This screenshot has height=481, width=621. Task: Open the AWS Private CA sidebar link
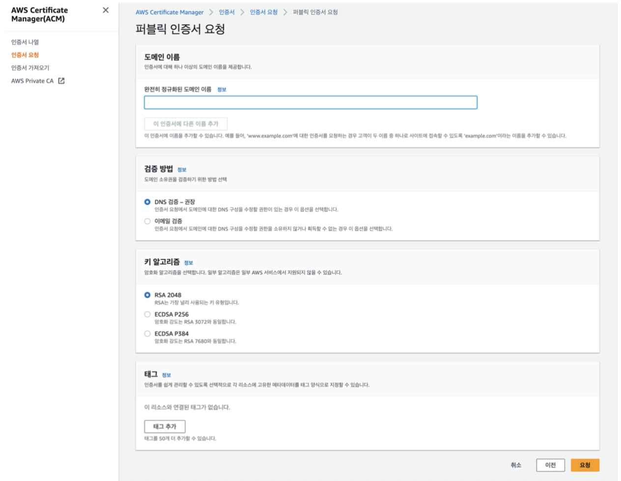click(32, 80)
